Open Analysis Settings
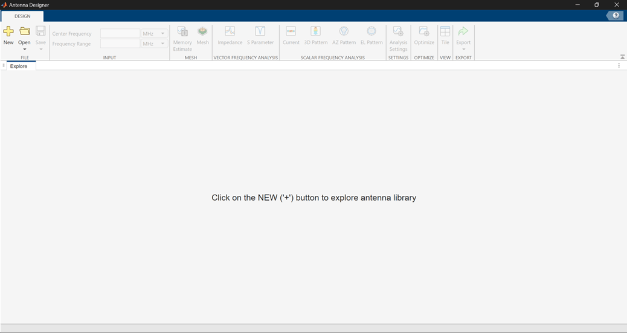Viewport: 627px width, 333px height. (398, 31)
